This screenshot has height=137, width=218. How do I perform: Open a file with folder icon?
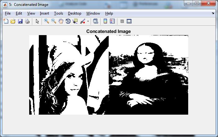point(13,21)
